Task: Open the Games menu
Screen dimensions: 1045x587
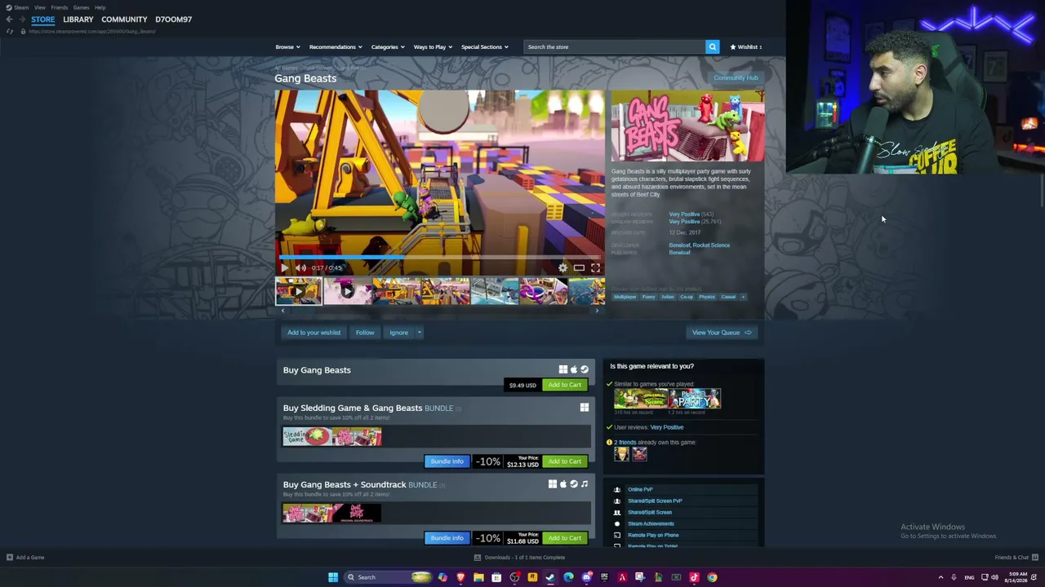Action: coord(81,7)
